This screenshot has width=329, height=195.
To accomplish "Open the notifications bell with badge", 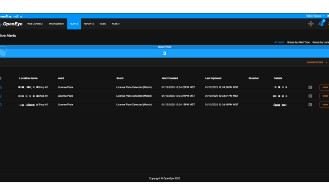I will [x=321, y=23].
